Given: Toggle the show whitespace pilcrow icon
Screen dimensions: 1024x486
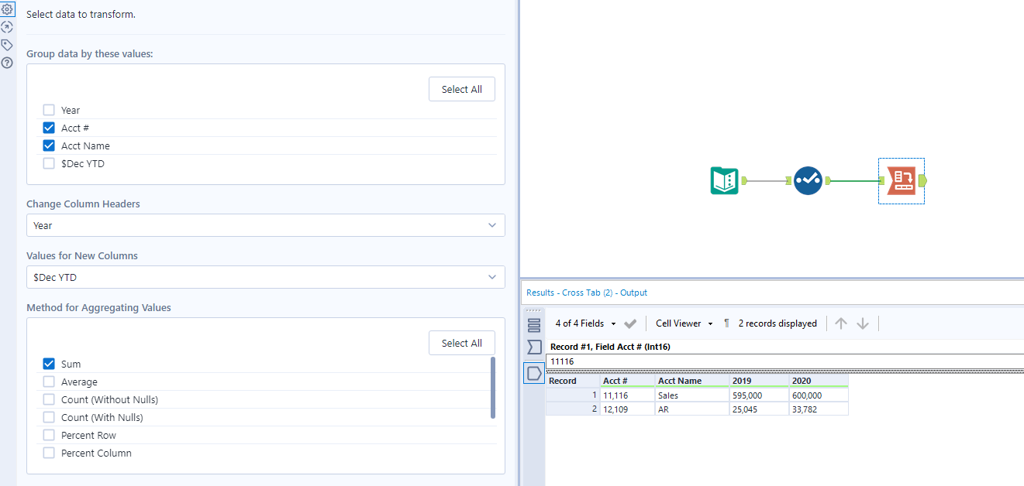Looking at the screenshot, I should 726,323.
